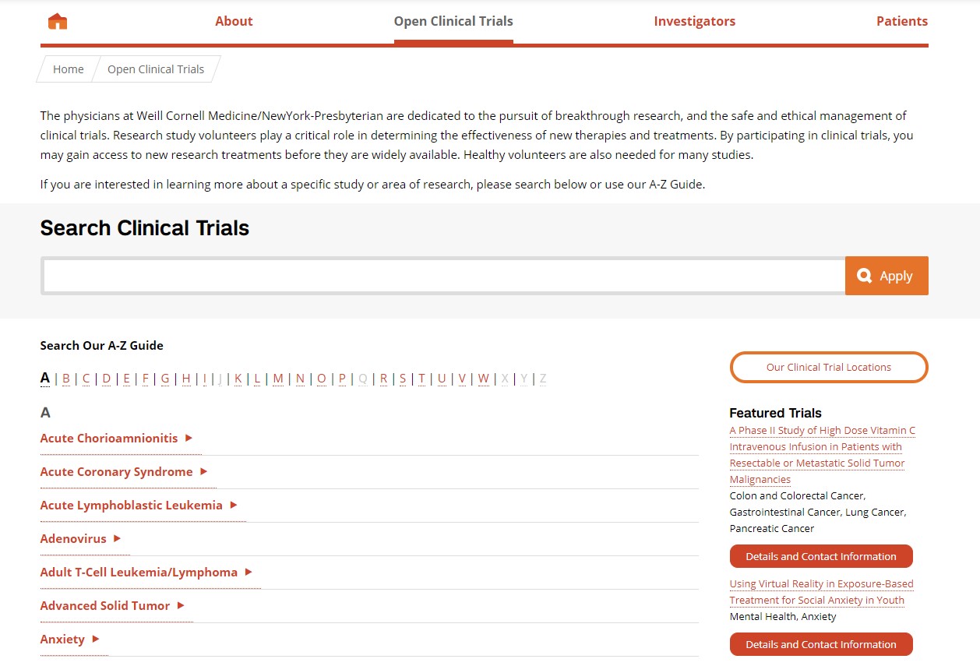This screenshot has height=666, width=980.
Task: Jump to letter P in A-Z guide
Action: (342, 379)
